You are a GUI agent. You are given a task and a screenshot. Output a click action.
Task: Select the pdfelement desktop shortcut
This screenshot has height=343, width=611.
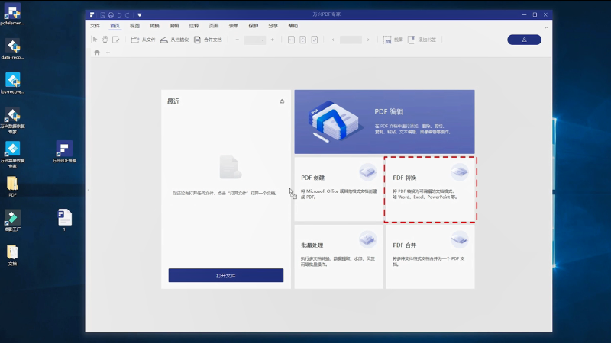click(x=12, y=14)
